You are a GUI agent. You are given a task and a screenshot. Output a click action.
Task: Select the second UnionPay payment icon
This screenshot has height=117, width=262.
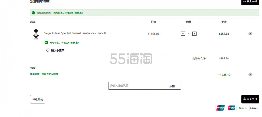pos(232,108)
